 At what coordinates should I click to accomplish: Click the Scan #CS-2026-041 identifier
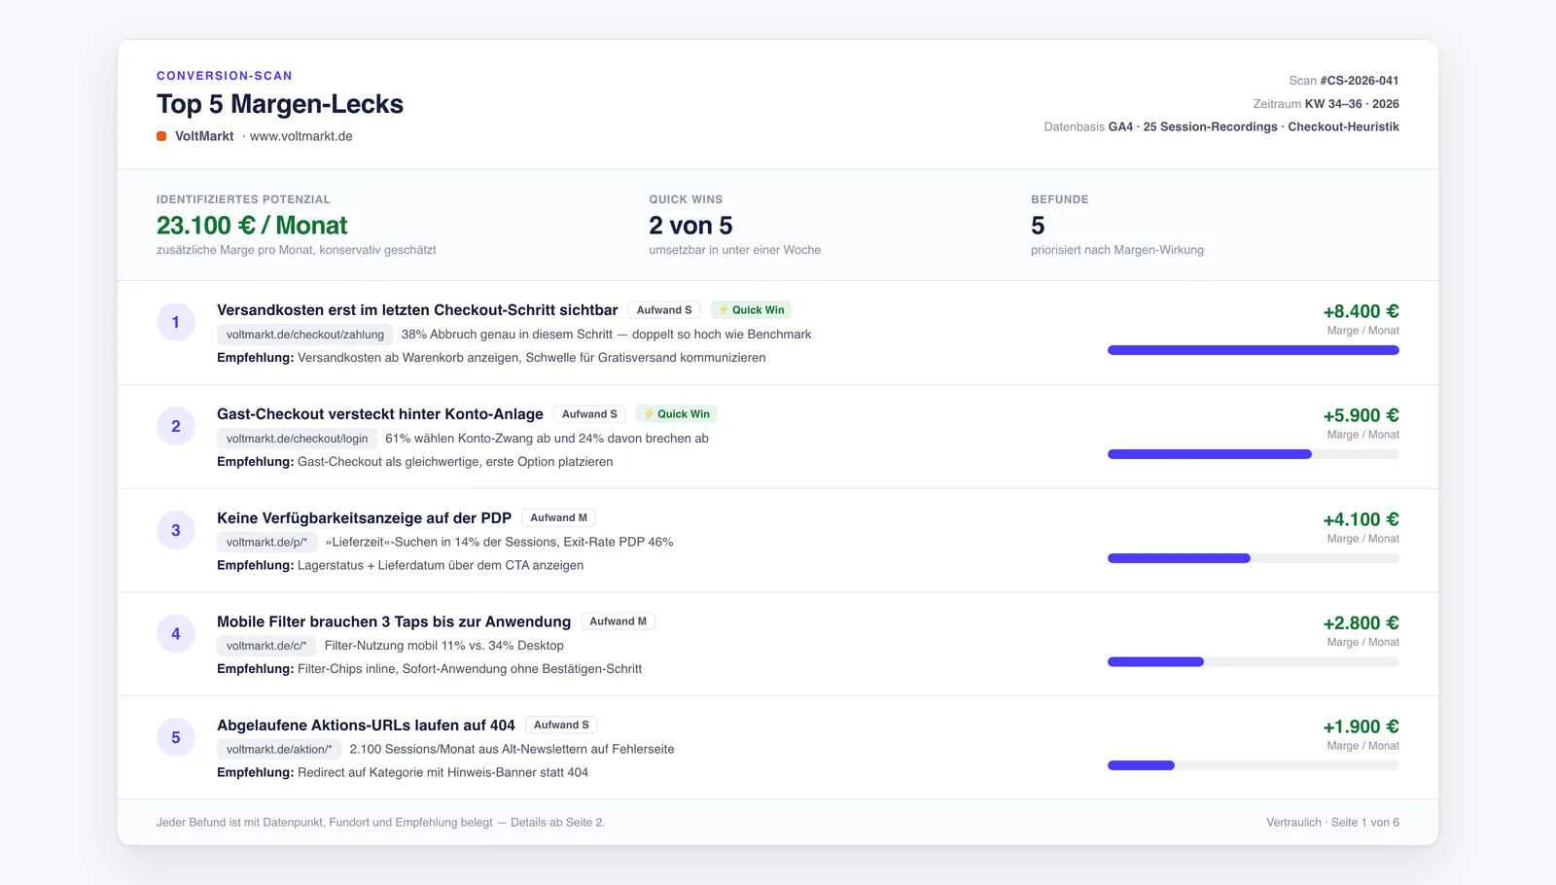pos(1344,81)
